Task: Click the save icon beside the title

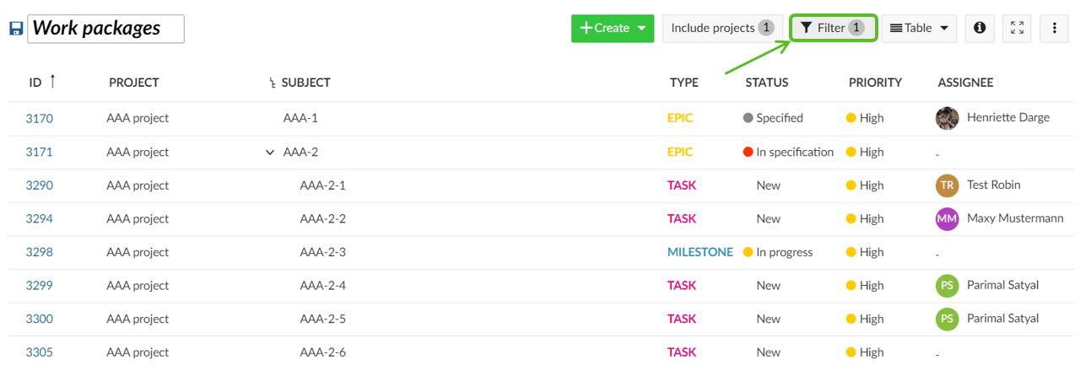Action: tap(16, 29)
